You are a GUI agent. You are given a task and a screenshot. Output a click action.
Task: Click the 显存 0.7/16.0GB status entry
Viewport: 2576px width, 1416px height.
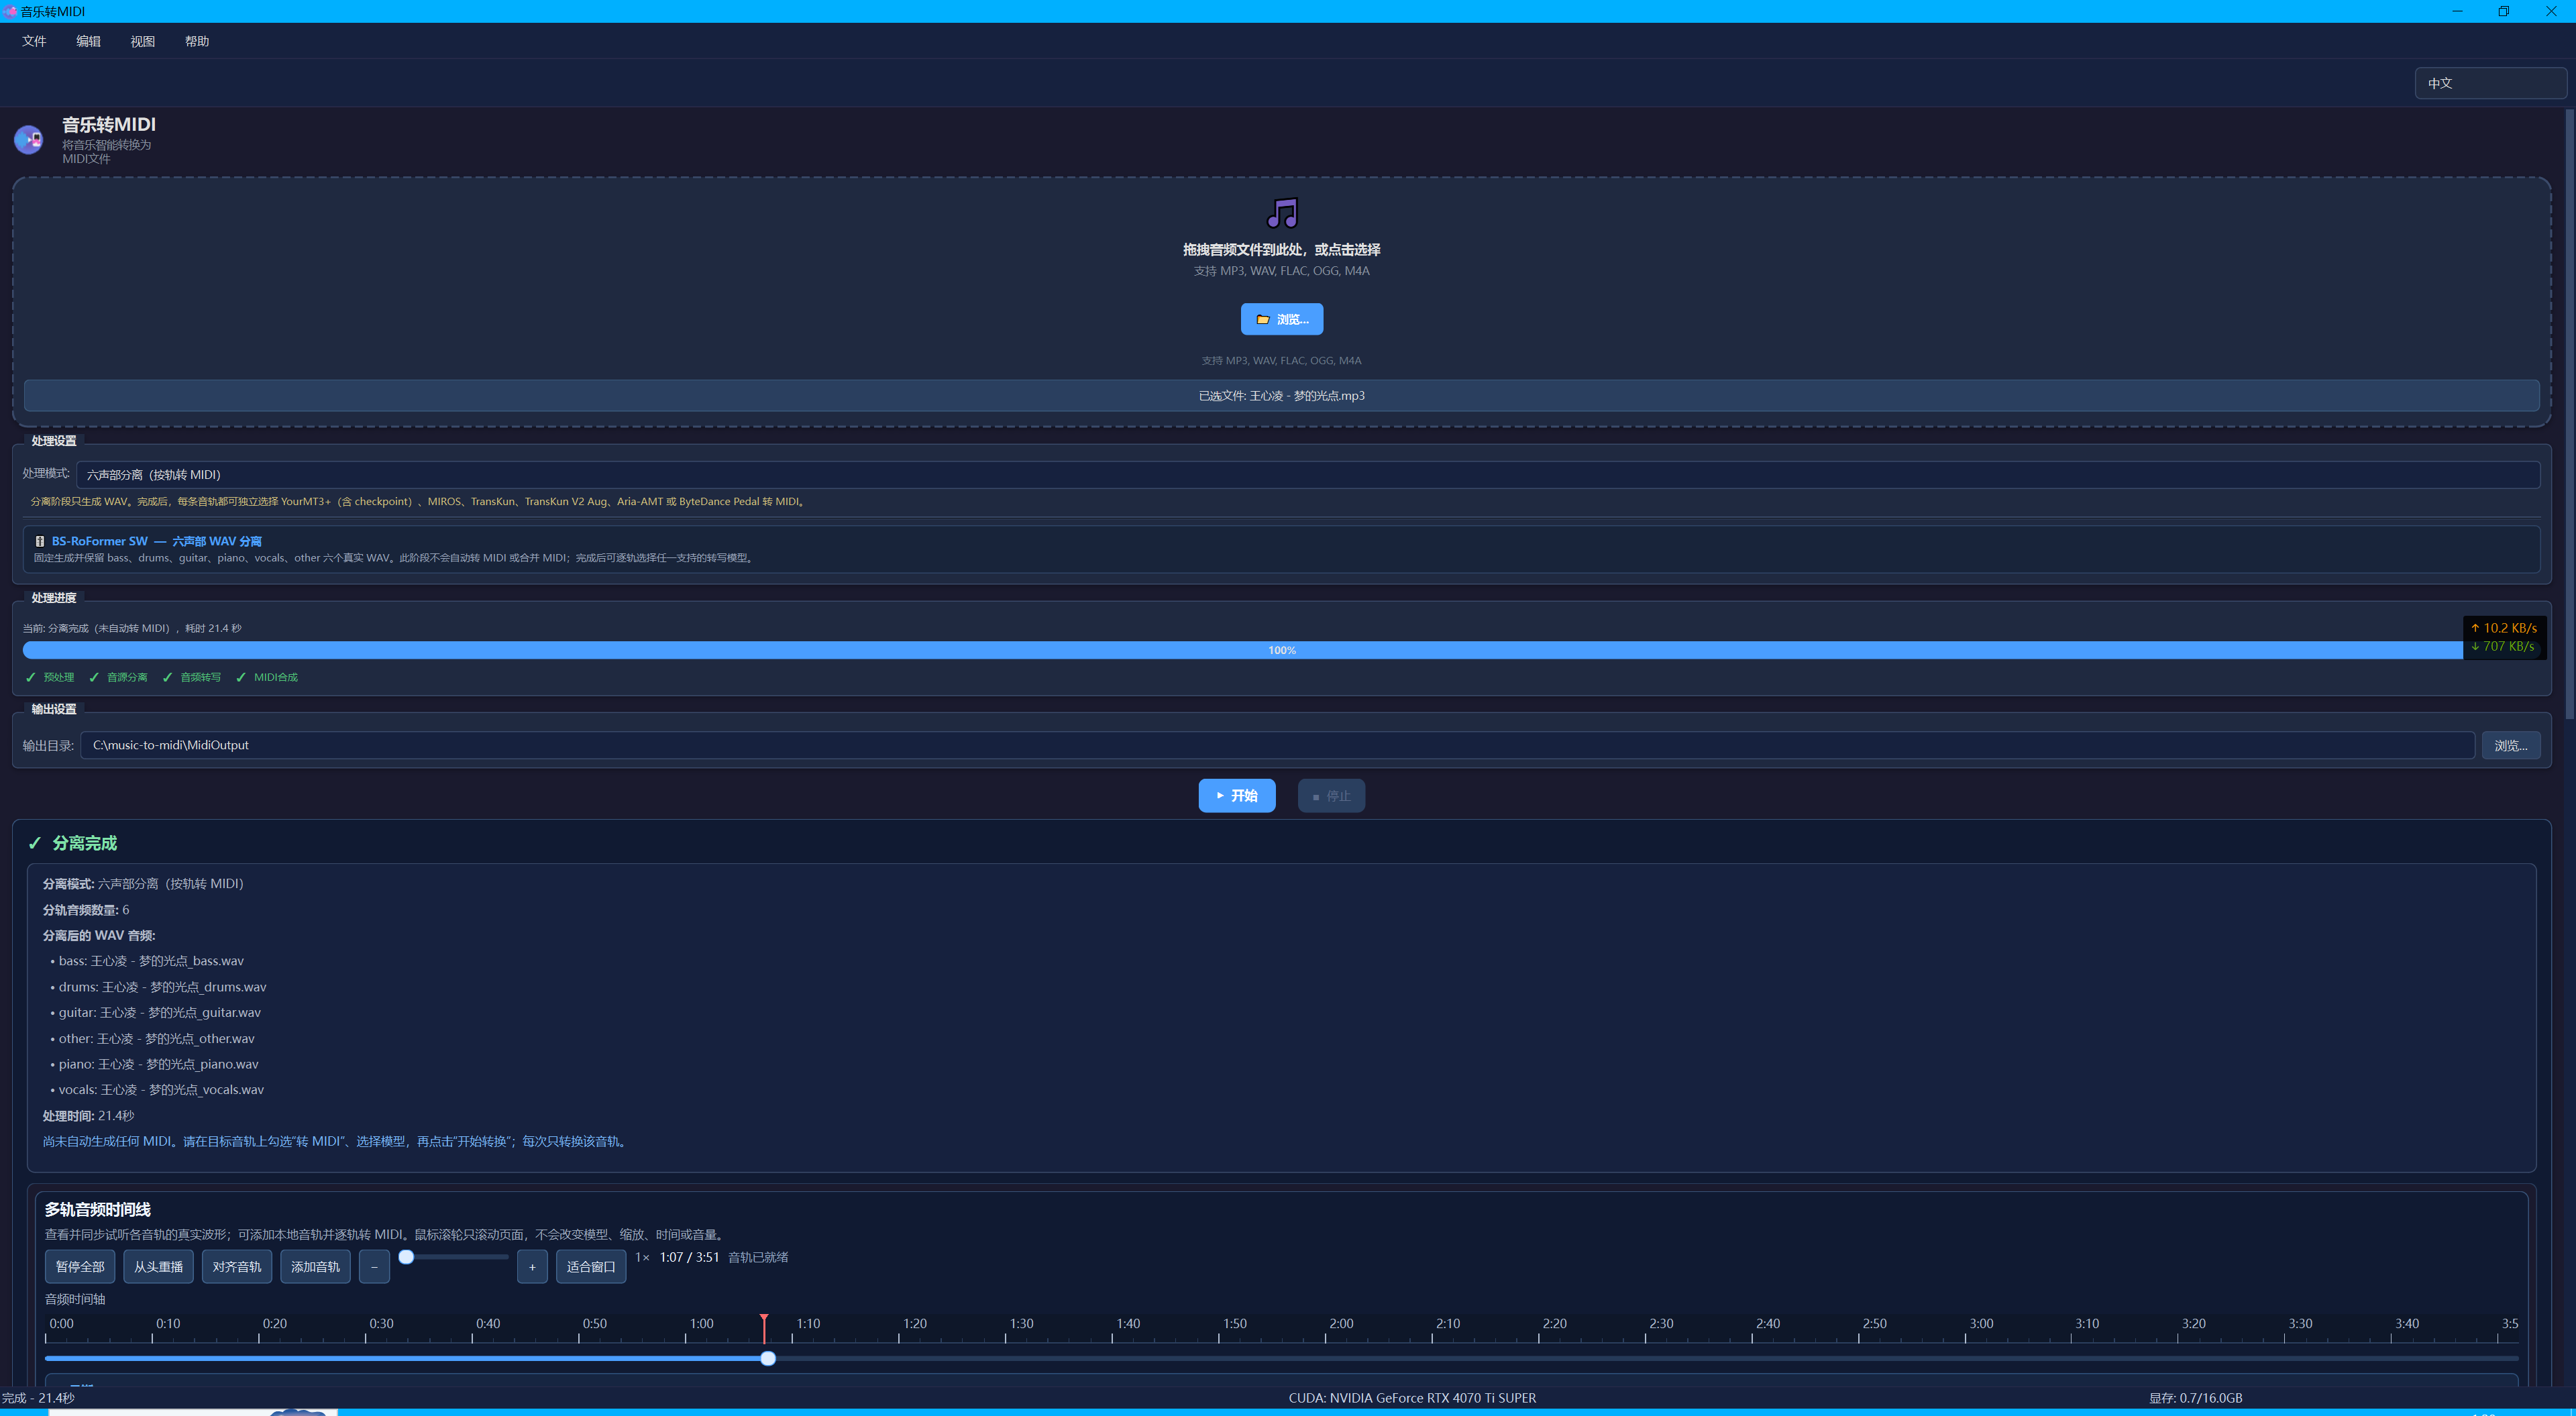point(2195,1398)
